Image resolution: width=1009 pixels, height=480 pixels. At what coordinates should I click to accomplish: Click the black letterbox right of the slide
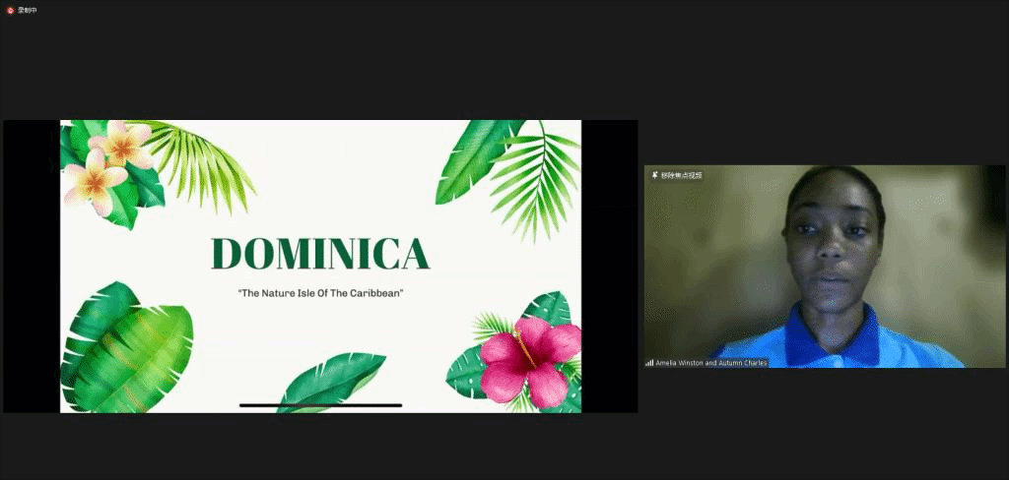[x=609, y=266]
